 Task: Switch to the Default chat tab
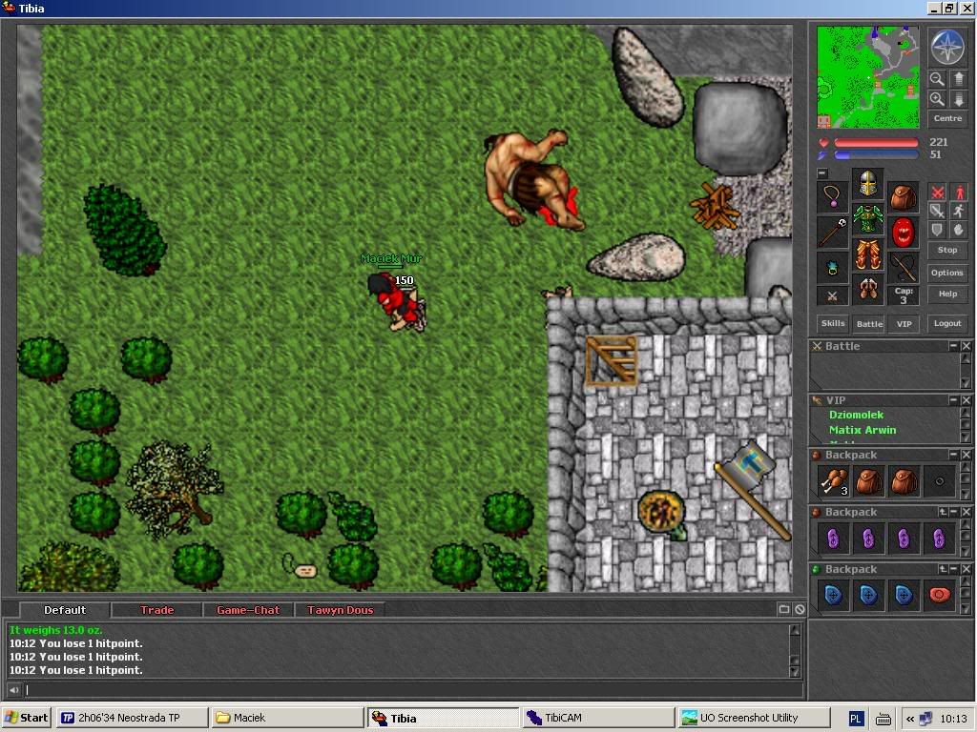click(65, 610)
